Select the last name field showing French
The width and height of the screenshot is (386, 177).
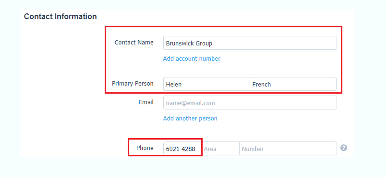pos(293,84)
